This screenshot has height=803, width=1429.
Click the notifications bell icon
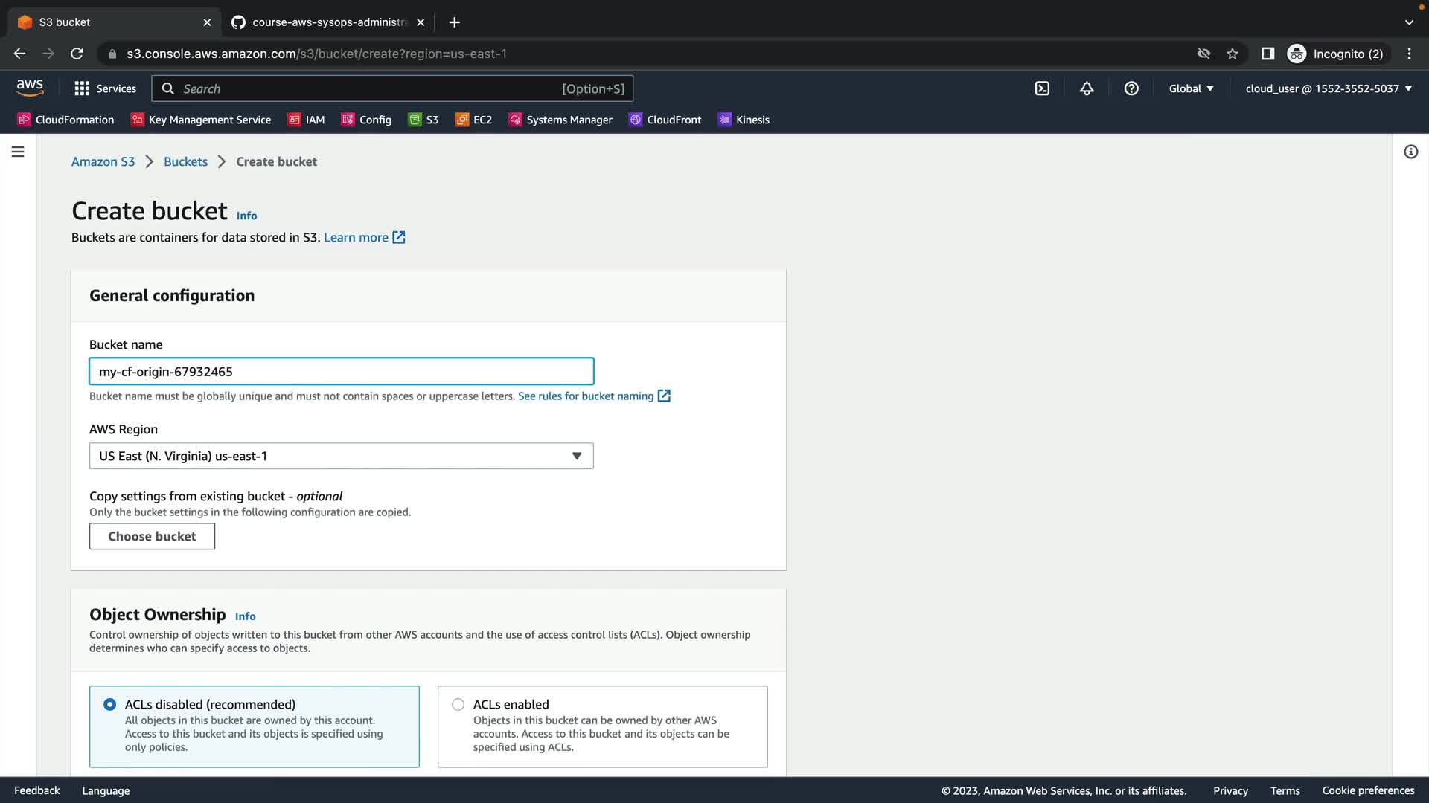click(x=1087, y=88)
